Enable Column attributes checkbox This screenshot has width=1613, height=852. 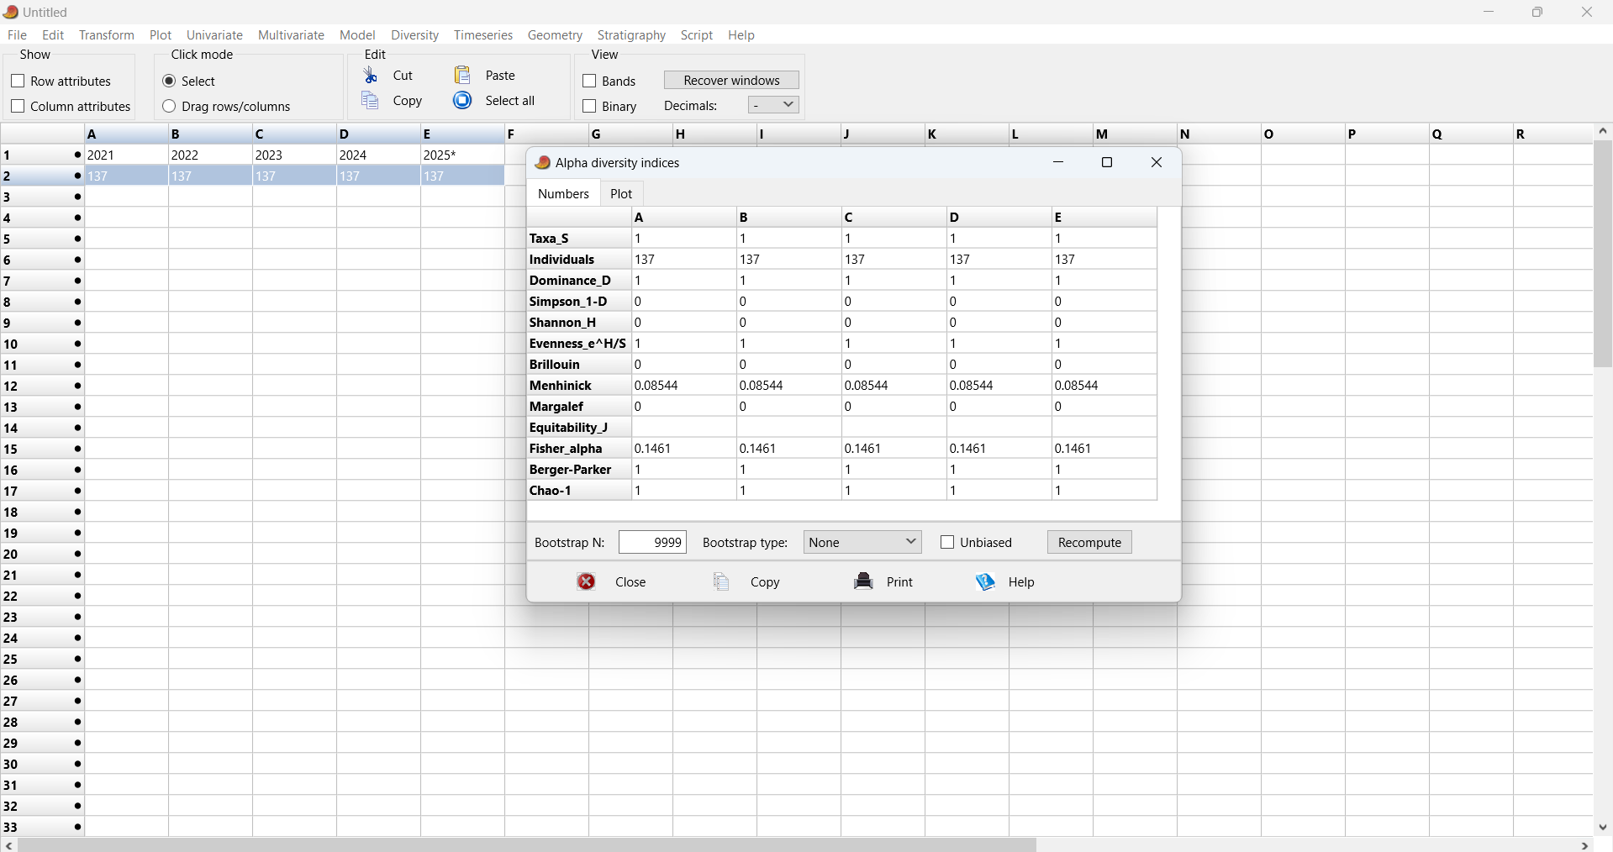(18, 107)
